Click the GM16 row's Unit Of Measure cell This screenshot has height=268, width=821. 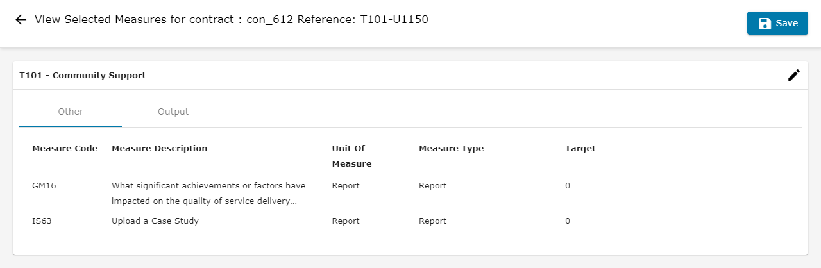click(346, 186)
